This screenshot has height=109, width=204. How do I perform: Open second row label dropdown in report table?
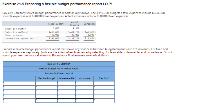coord(19,88)
